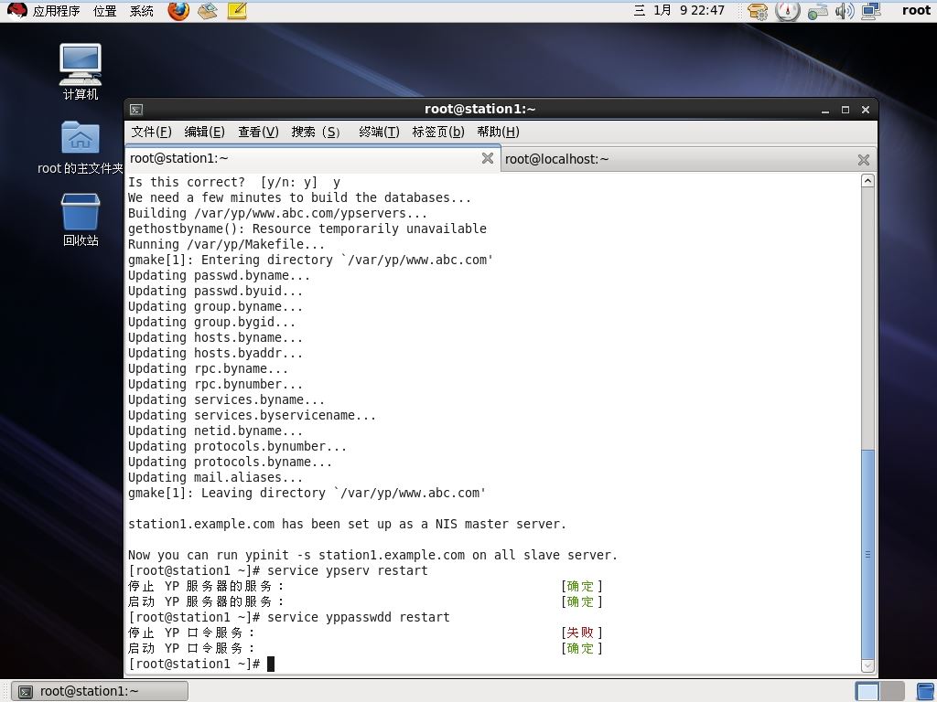Screen dimensions: 937x702
Task: Click 'Updating passwd.byname...' line
Action: [219, 276]
